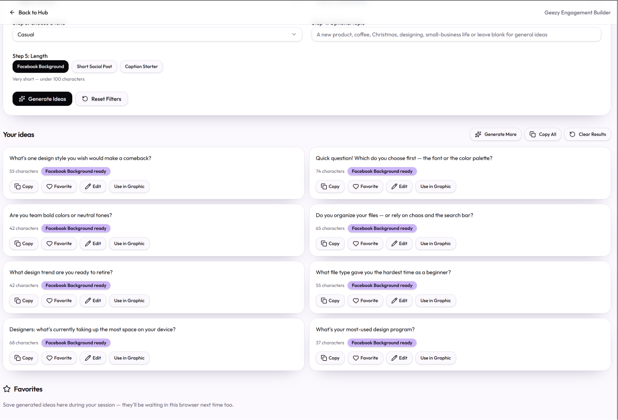
Task: Click Clear Results button
Action: click(587, 135)
